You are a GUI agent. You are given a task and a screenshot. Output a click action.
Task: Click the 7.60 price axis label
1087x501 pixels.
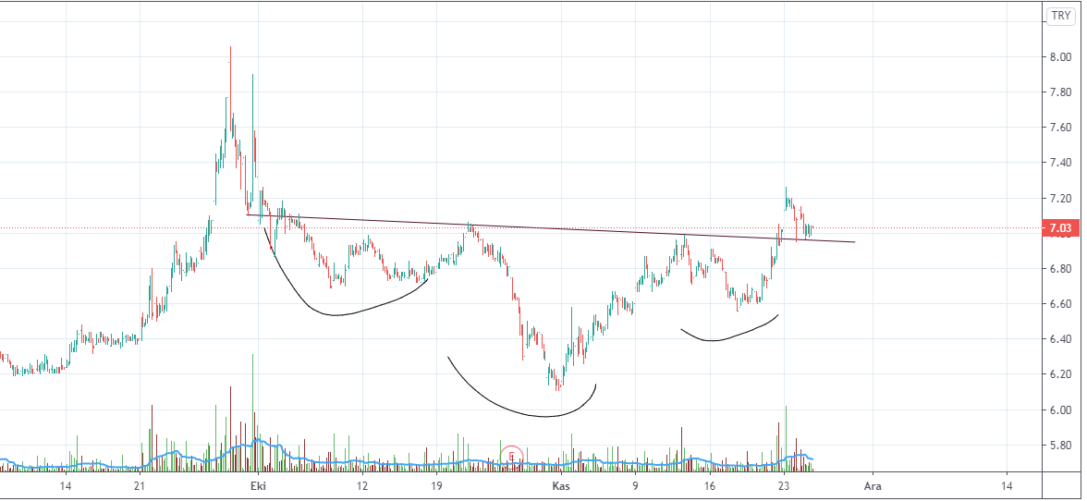click(1061, 128)
